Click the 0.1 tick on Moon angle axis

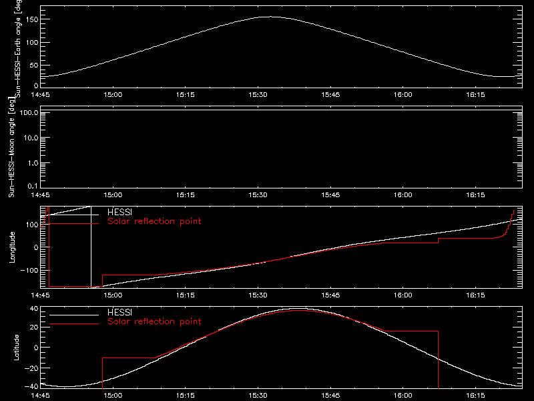tap(33, 186)
